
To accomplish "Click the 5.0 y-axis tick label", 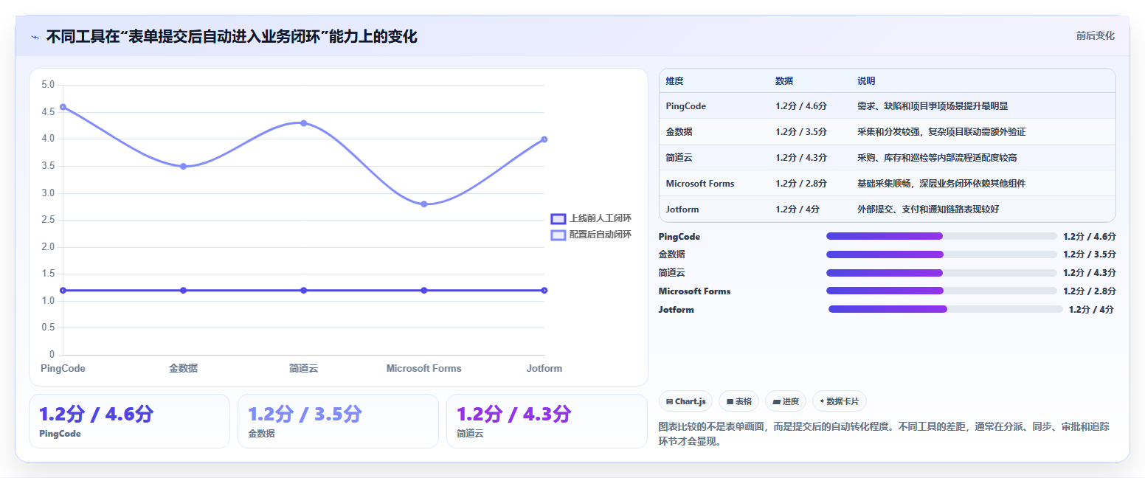I will (48, 85).
